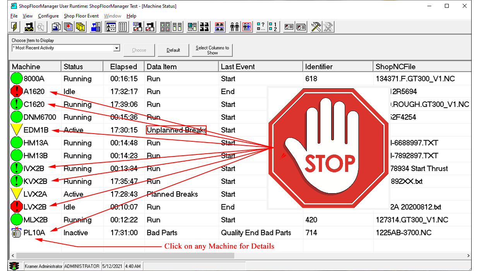Click the traffic light icon in status bar
The image size is (479, 271).
pyautogui.click(x=14, y=266)
